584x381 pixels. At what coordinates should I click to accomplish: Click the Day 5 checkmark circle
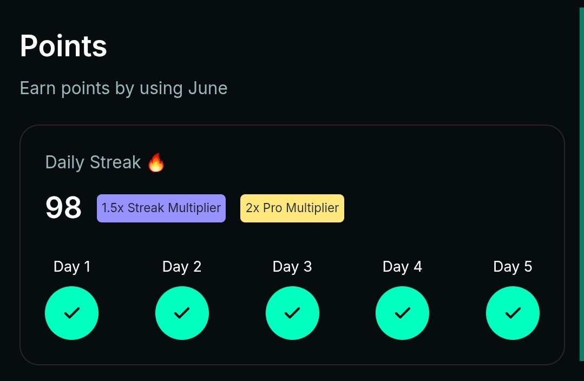[513, 313]
